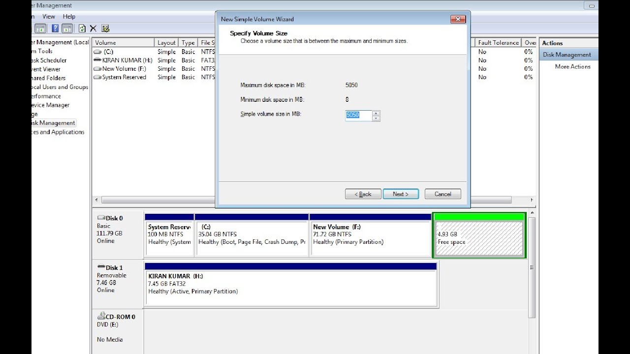Sort by the Layout column header
Image resolution: width=630 pixels, height=354 pixels.
coord(167,43)
